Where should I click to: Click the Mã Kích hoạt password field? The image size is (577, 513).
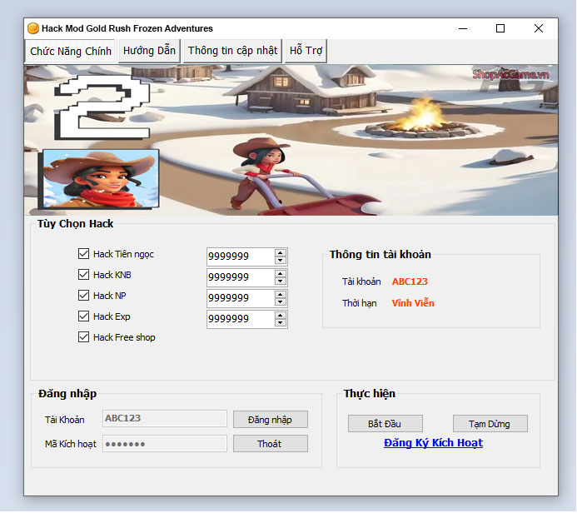(165, 444)
